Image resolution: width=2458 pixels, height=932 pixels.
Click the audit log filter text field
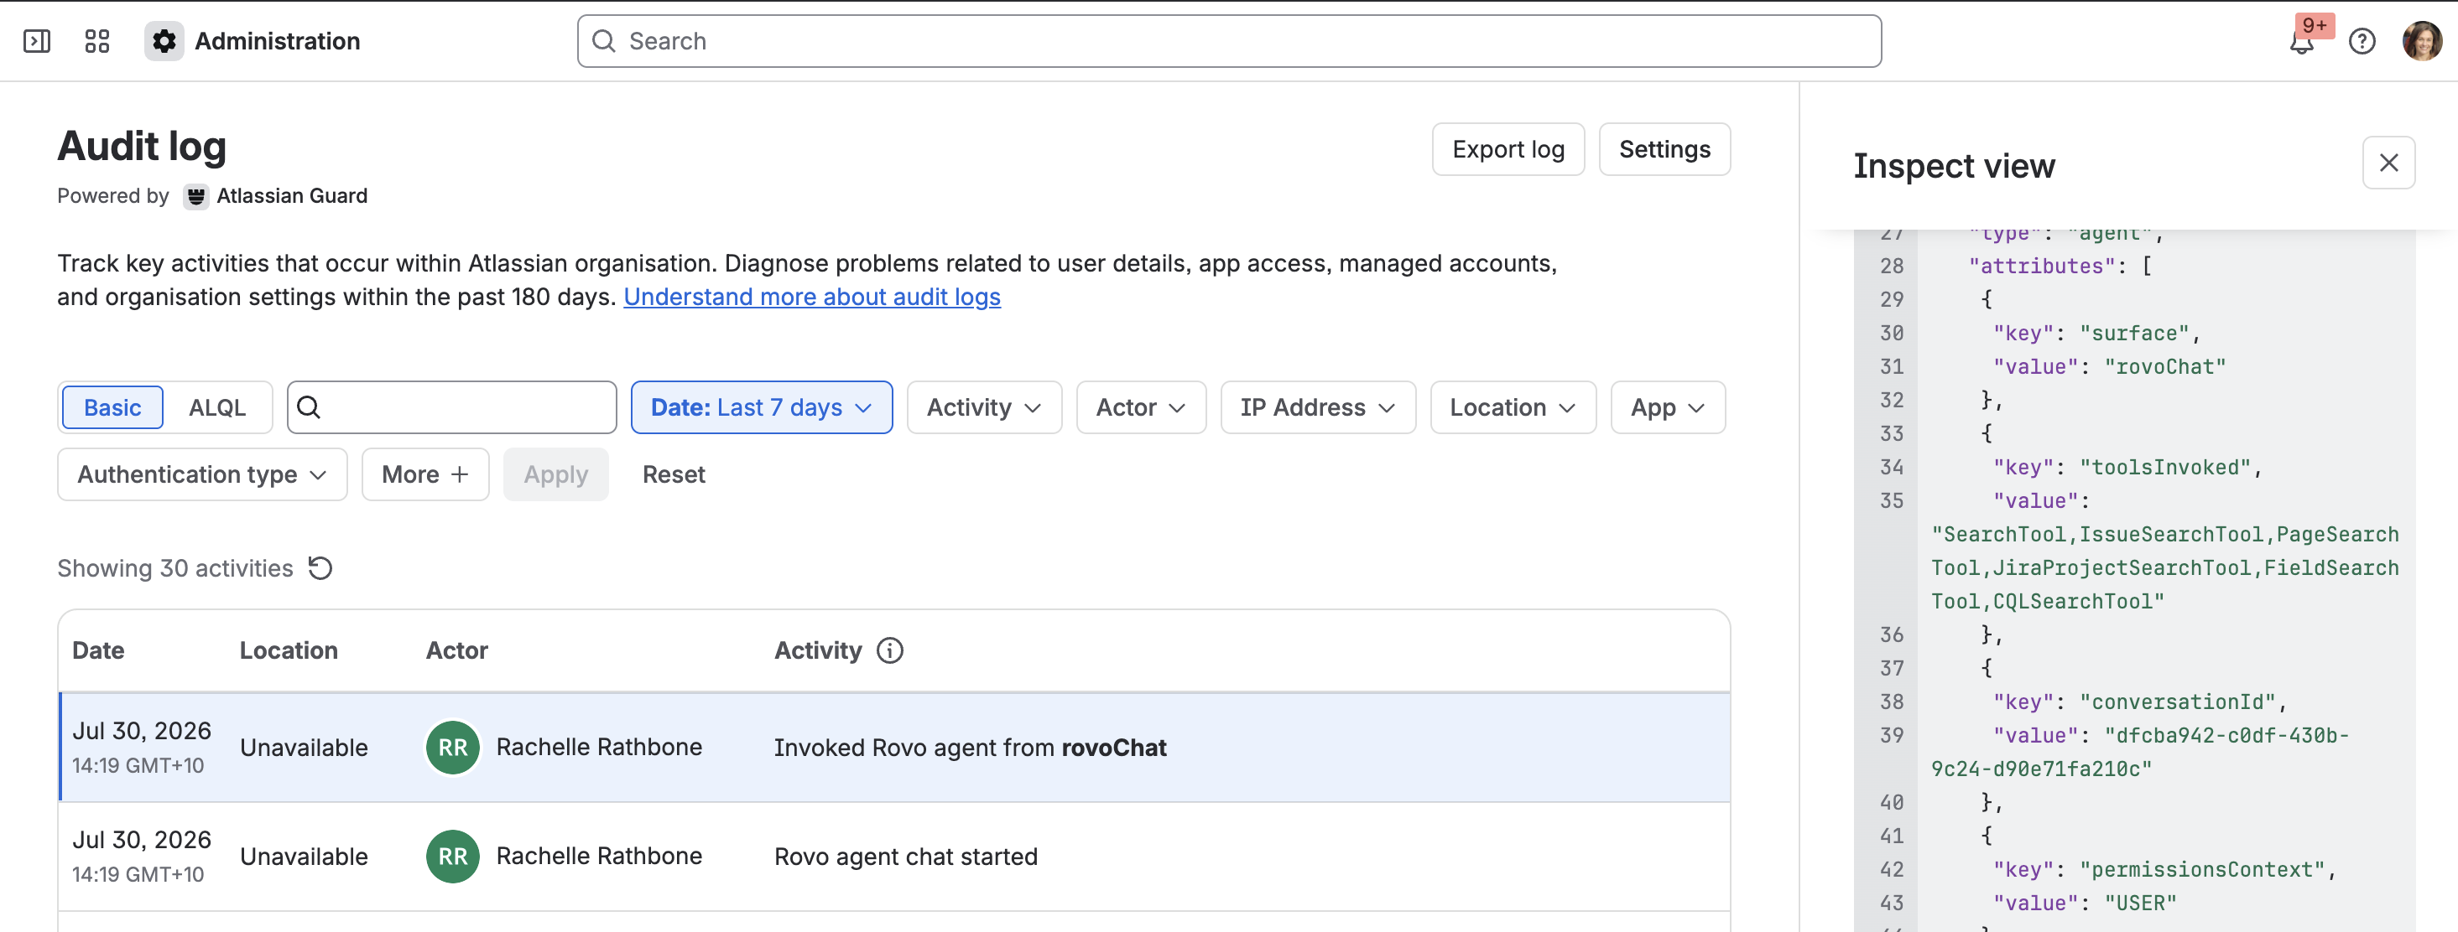451,408
